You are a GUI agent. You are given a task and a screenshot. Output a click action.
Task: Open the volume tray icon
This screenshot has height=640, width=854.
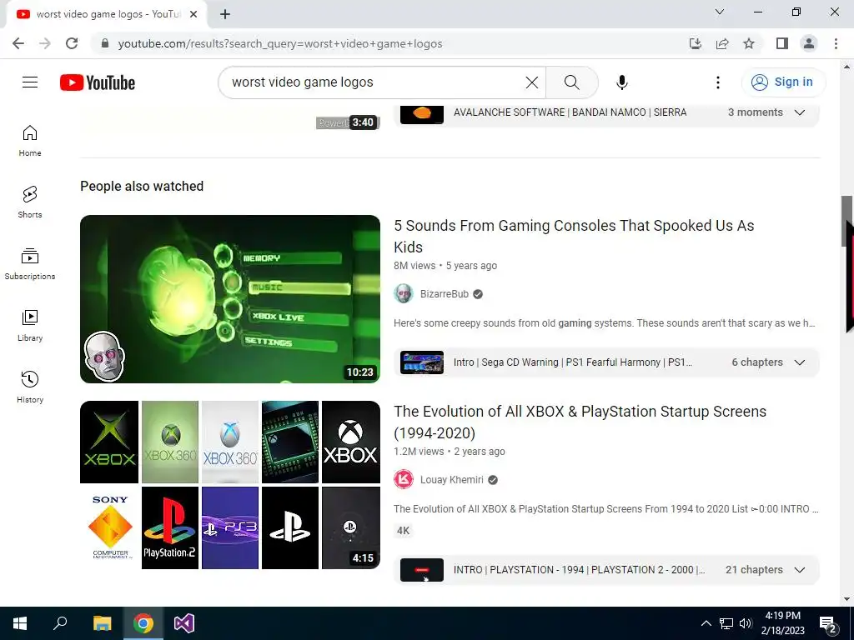click(746, 623)
